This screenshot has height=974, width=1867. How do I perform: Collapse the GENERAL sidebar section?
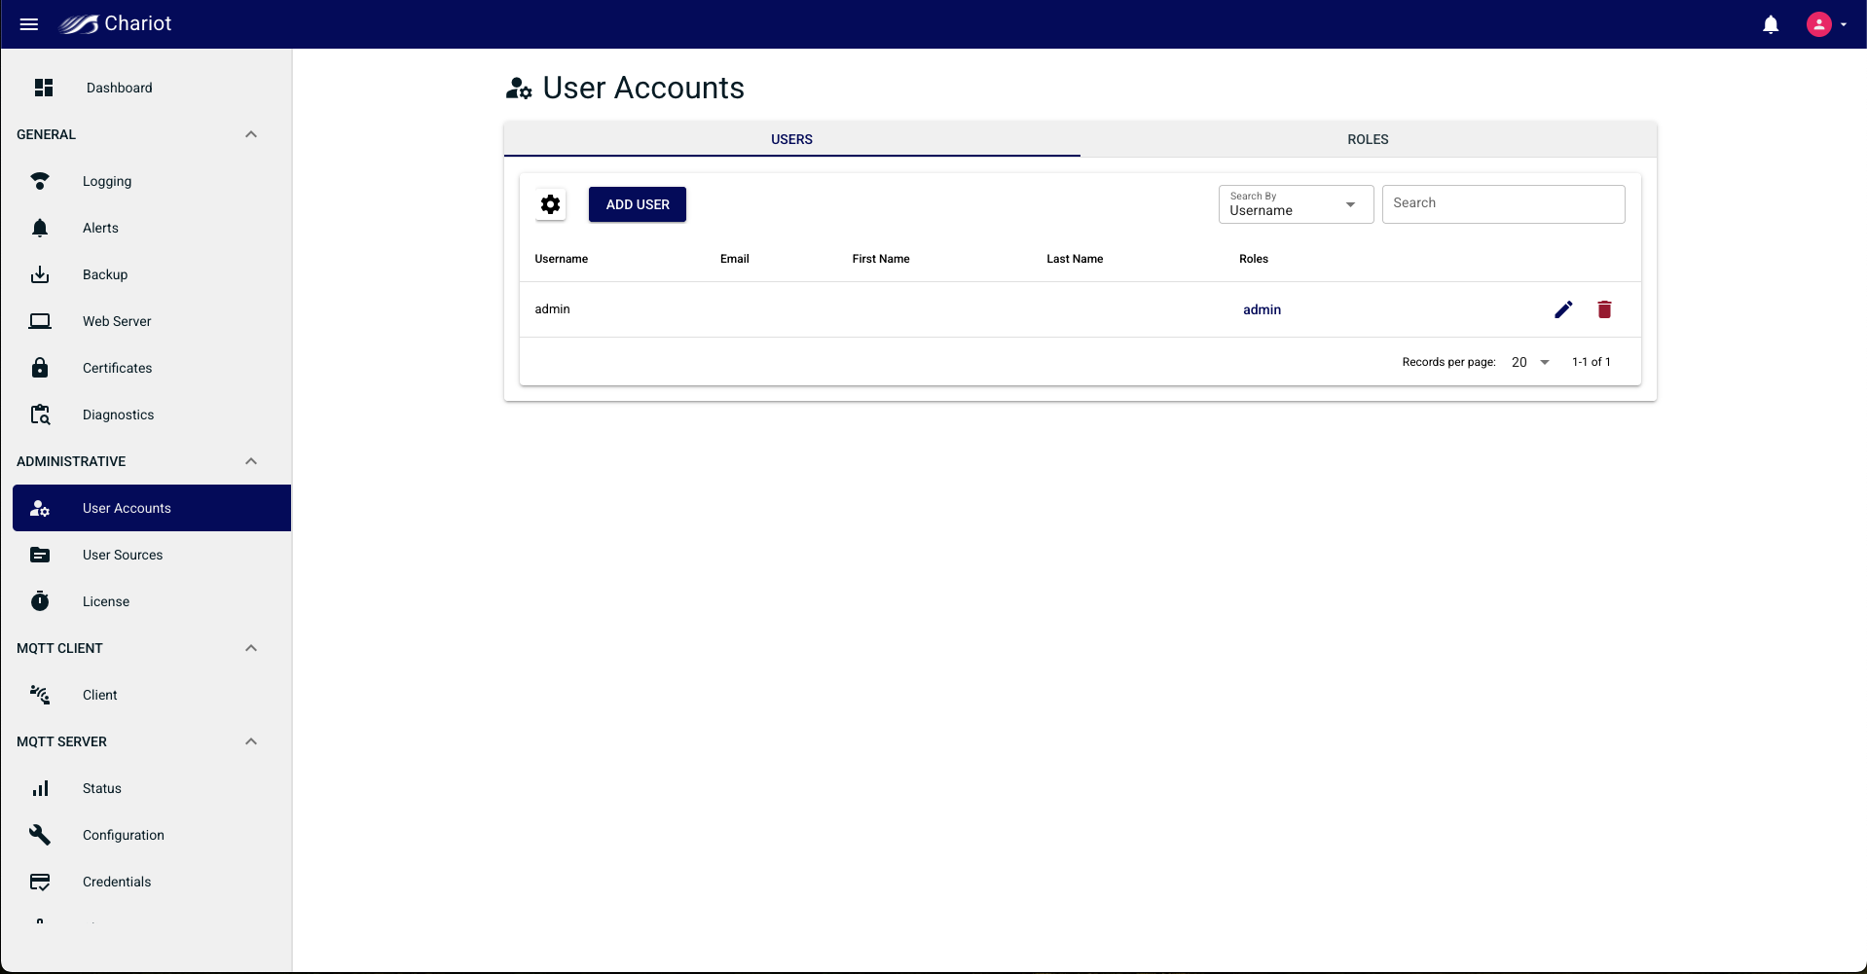click(251, 134)
